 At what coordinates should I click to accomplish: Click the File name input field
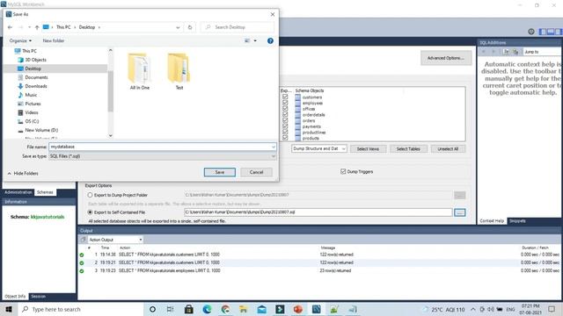(160, 147)
